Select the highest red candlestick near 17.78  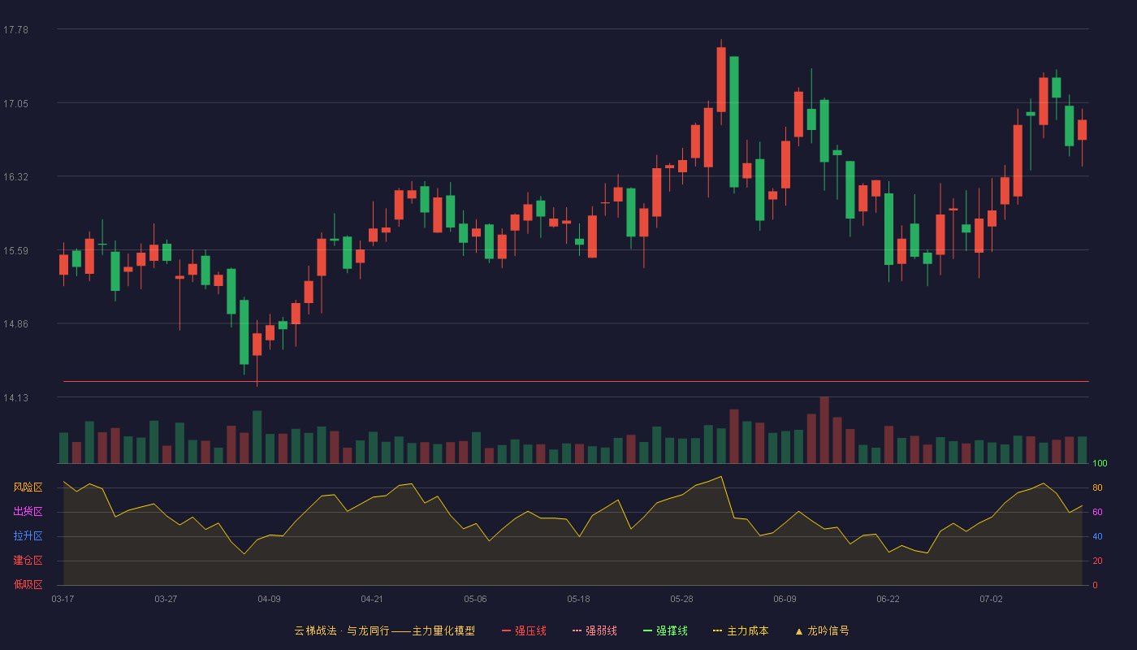pyautogui.click(x=721, y=80)
